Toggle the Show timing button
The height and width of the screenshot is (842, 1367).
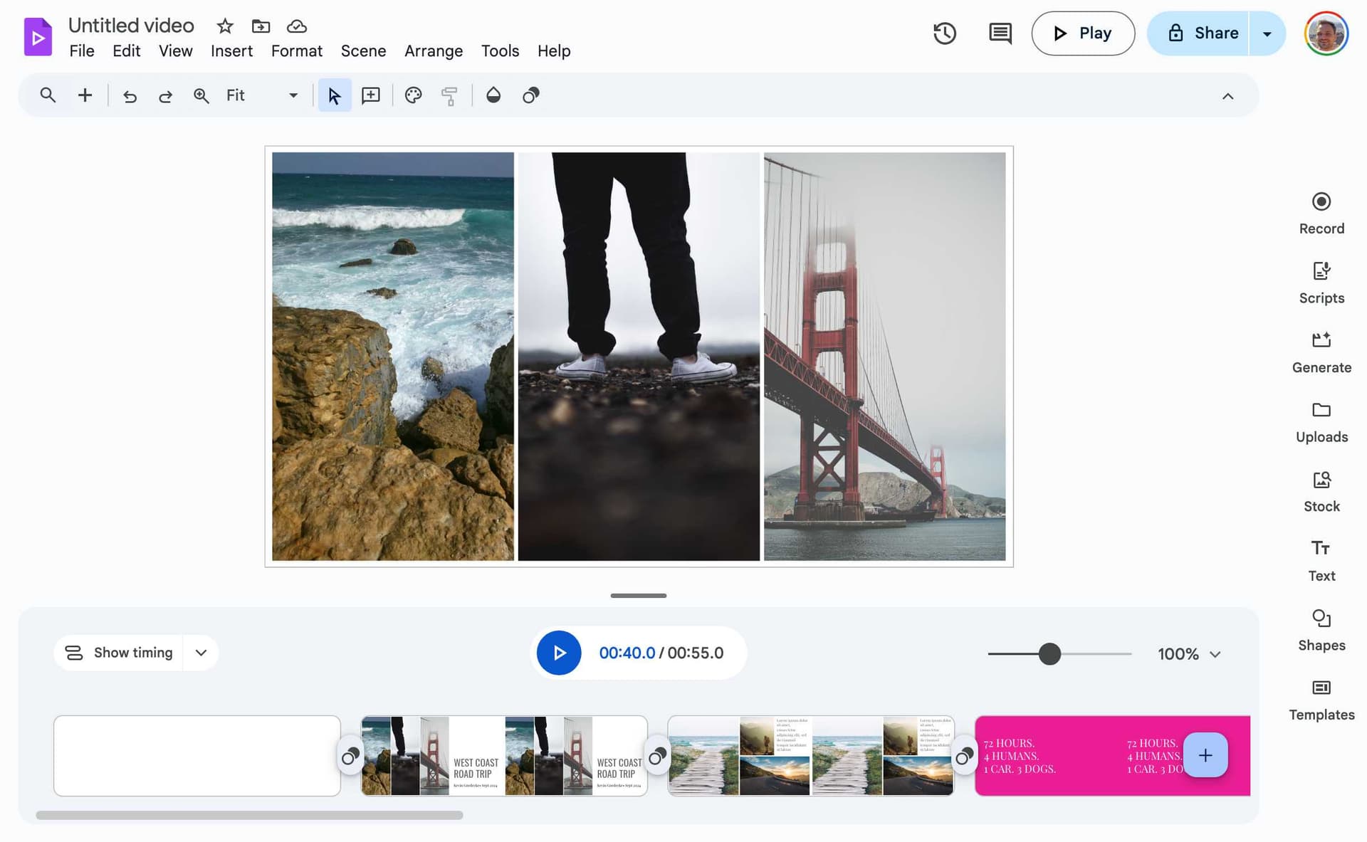coord(119,653)
